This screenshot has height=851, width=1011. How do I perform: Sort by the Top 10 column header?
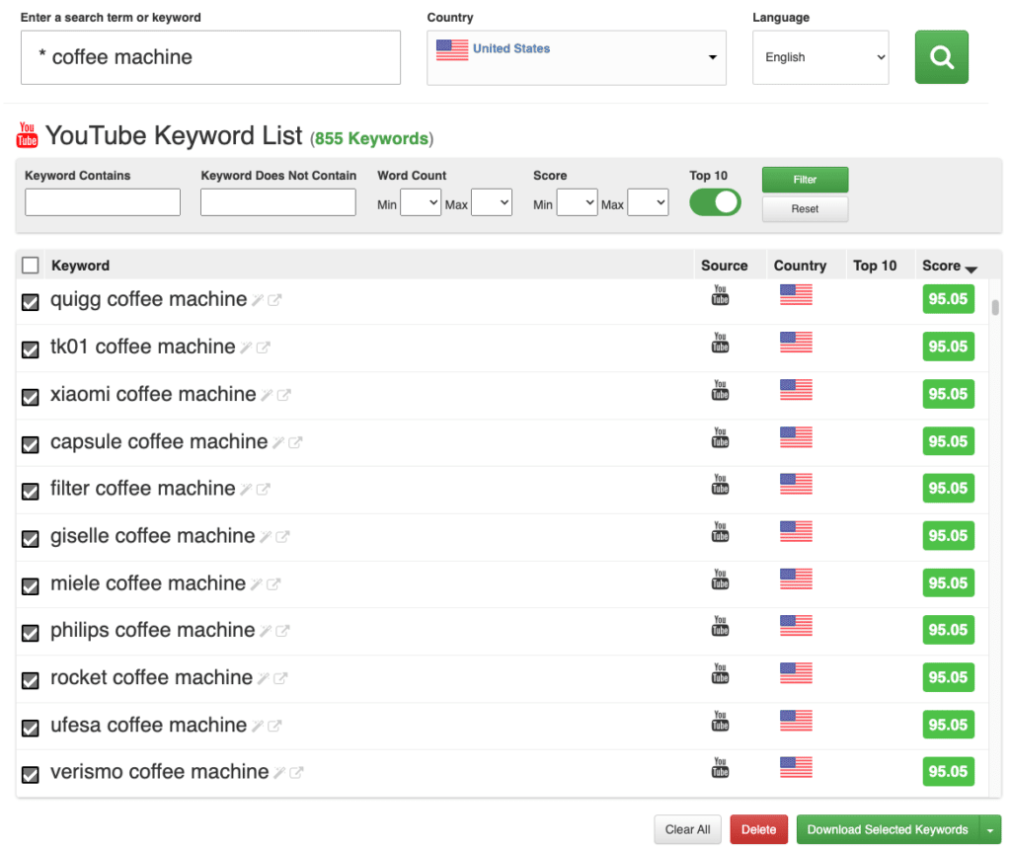(875, 266)
